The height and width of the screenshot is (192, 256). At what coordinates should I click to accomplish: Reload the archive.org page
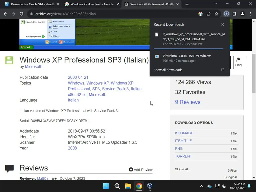[x=21, y=14]
